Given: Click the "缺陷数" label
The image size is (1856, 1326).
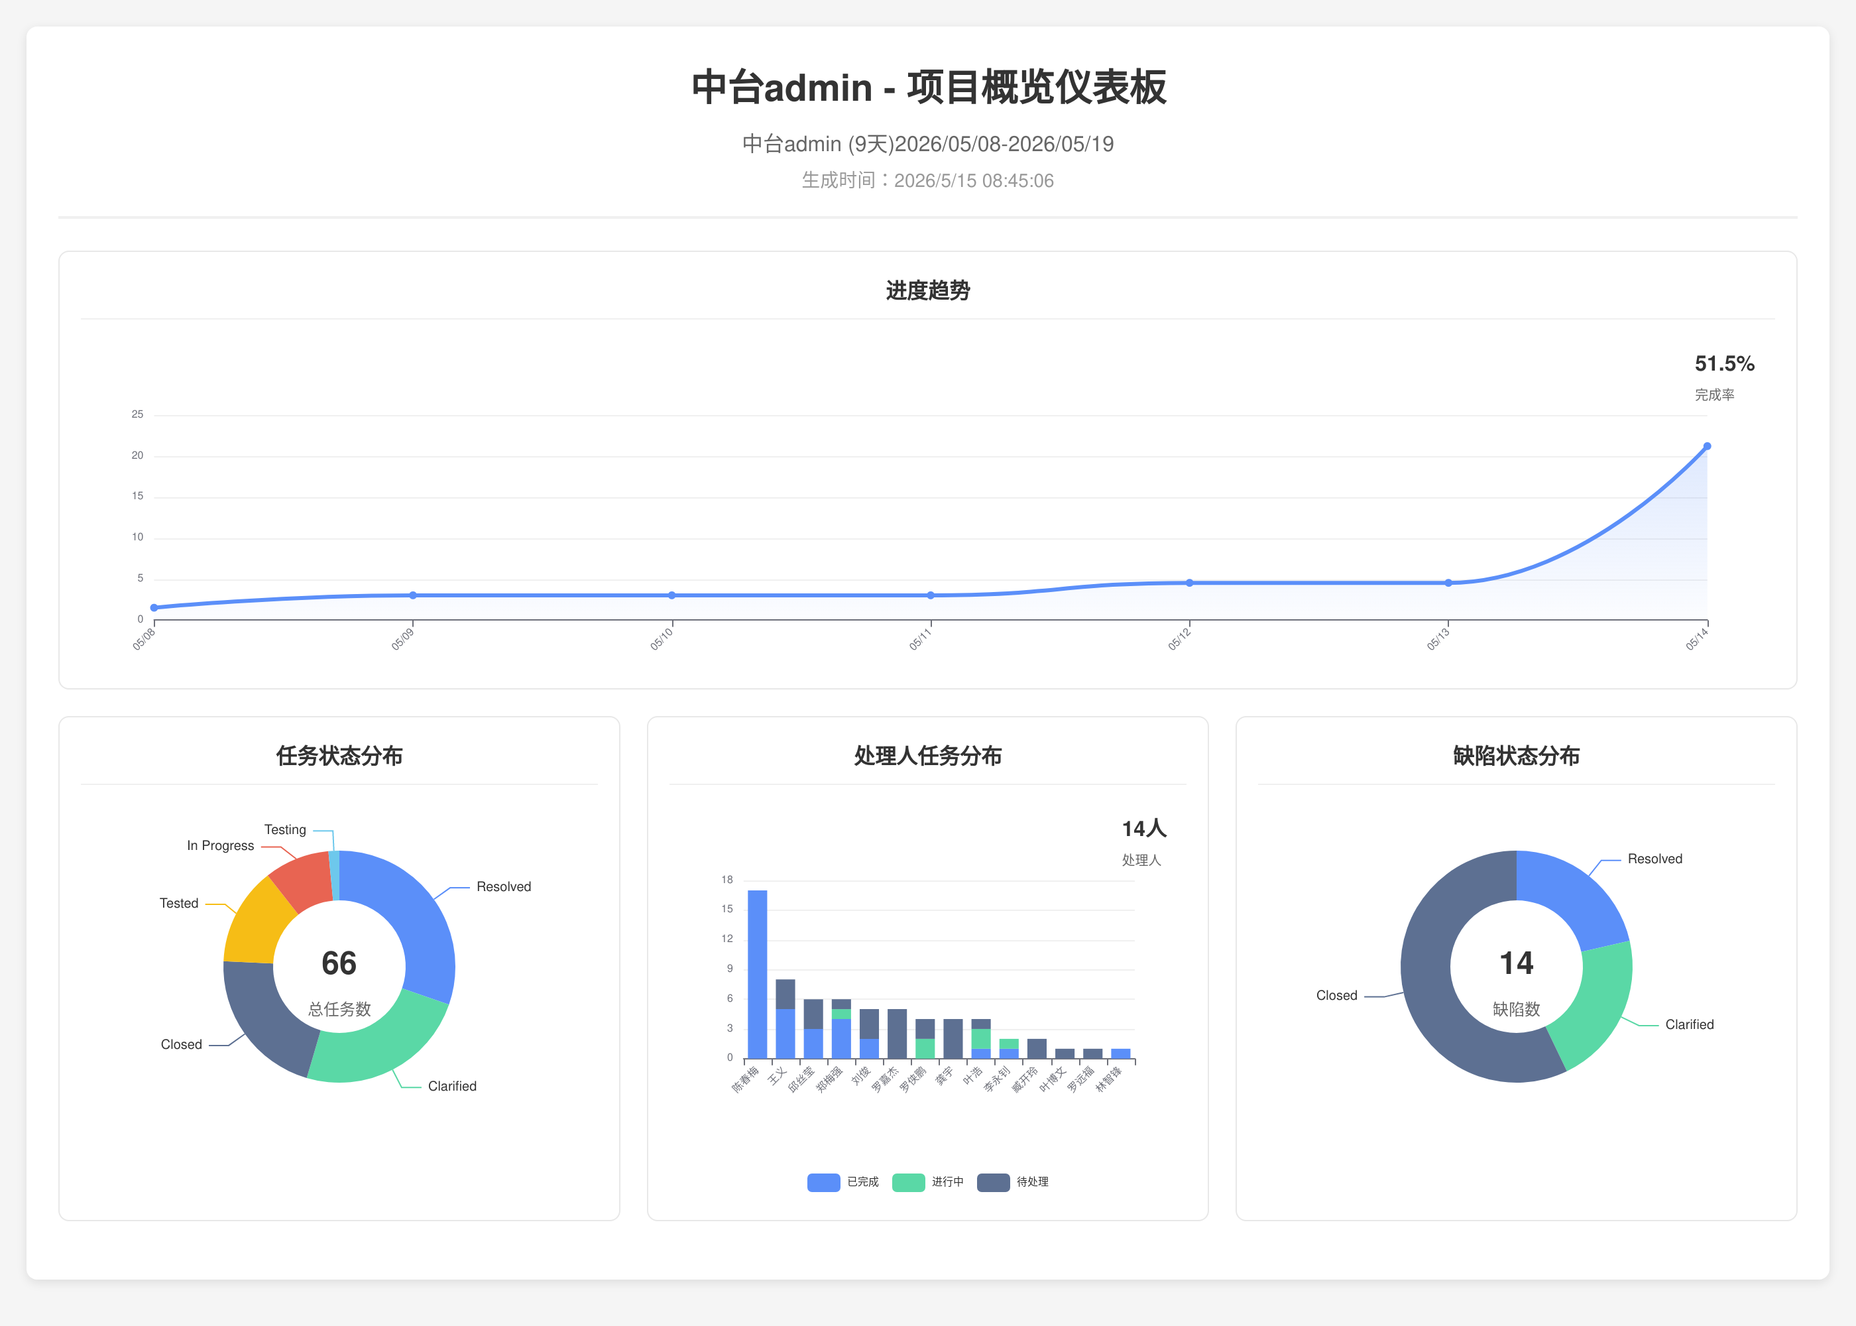Looking at the screenshot, I should [1516, 1009].
